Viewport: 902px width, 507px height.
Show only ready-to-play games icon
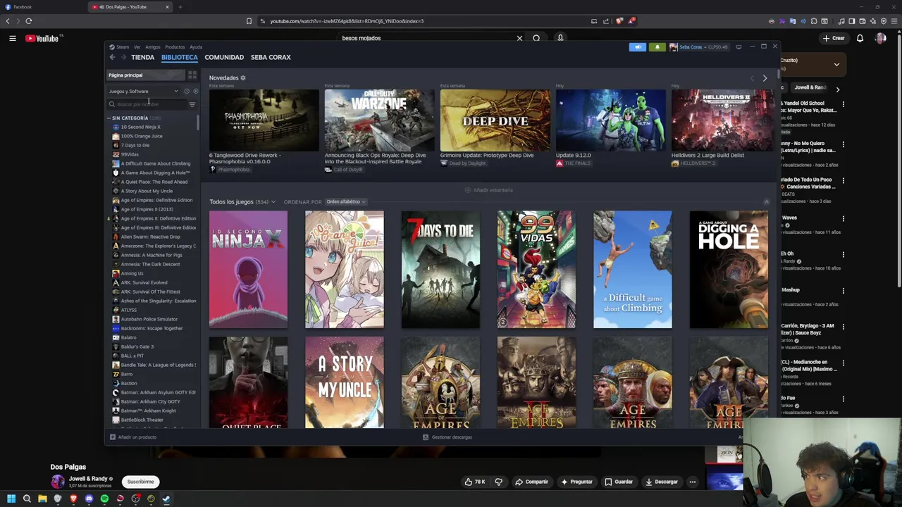[195, 91]
